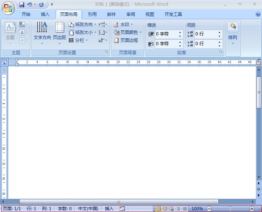
Task: Open the 分栏 columns menu
Action: 78,40
